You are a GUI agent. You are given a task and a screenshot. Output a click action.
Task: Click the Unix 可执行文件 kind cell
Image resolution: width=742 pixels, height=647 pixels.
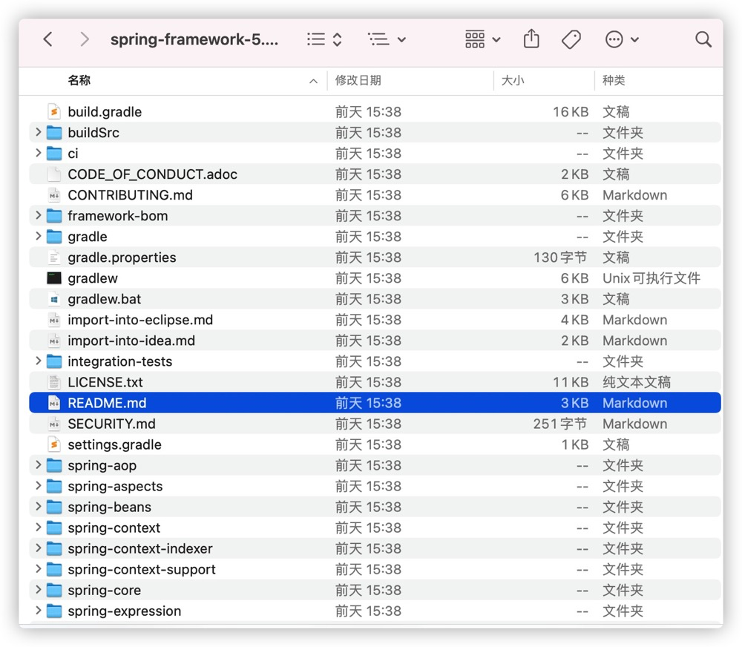tap(651, 278)
